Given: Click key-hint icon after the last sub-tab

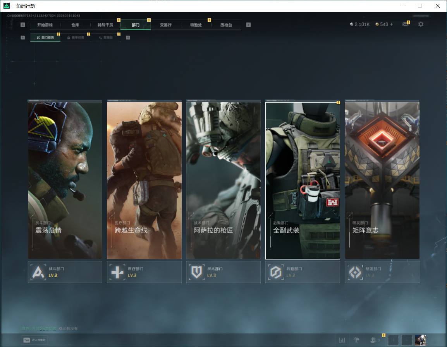Looking at the screenshot, I should (x=128, y=37).
